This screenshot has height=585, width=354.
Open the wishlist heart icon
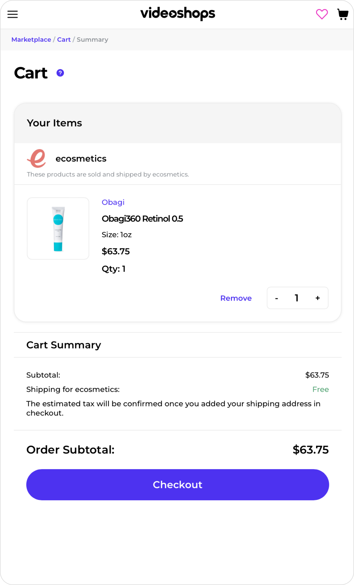point(322,14)
